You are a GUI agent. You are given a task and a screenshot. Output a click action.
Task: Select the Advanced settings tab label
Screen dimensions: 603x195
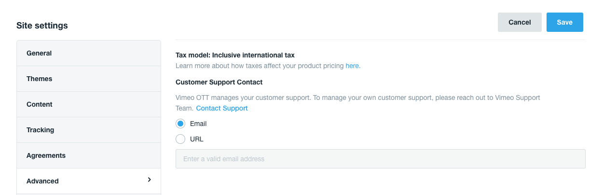[x=42, y=181]
